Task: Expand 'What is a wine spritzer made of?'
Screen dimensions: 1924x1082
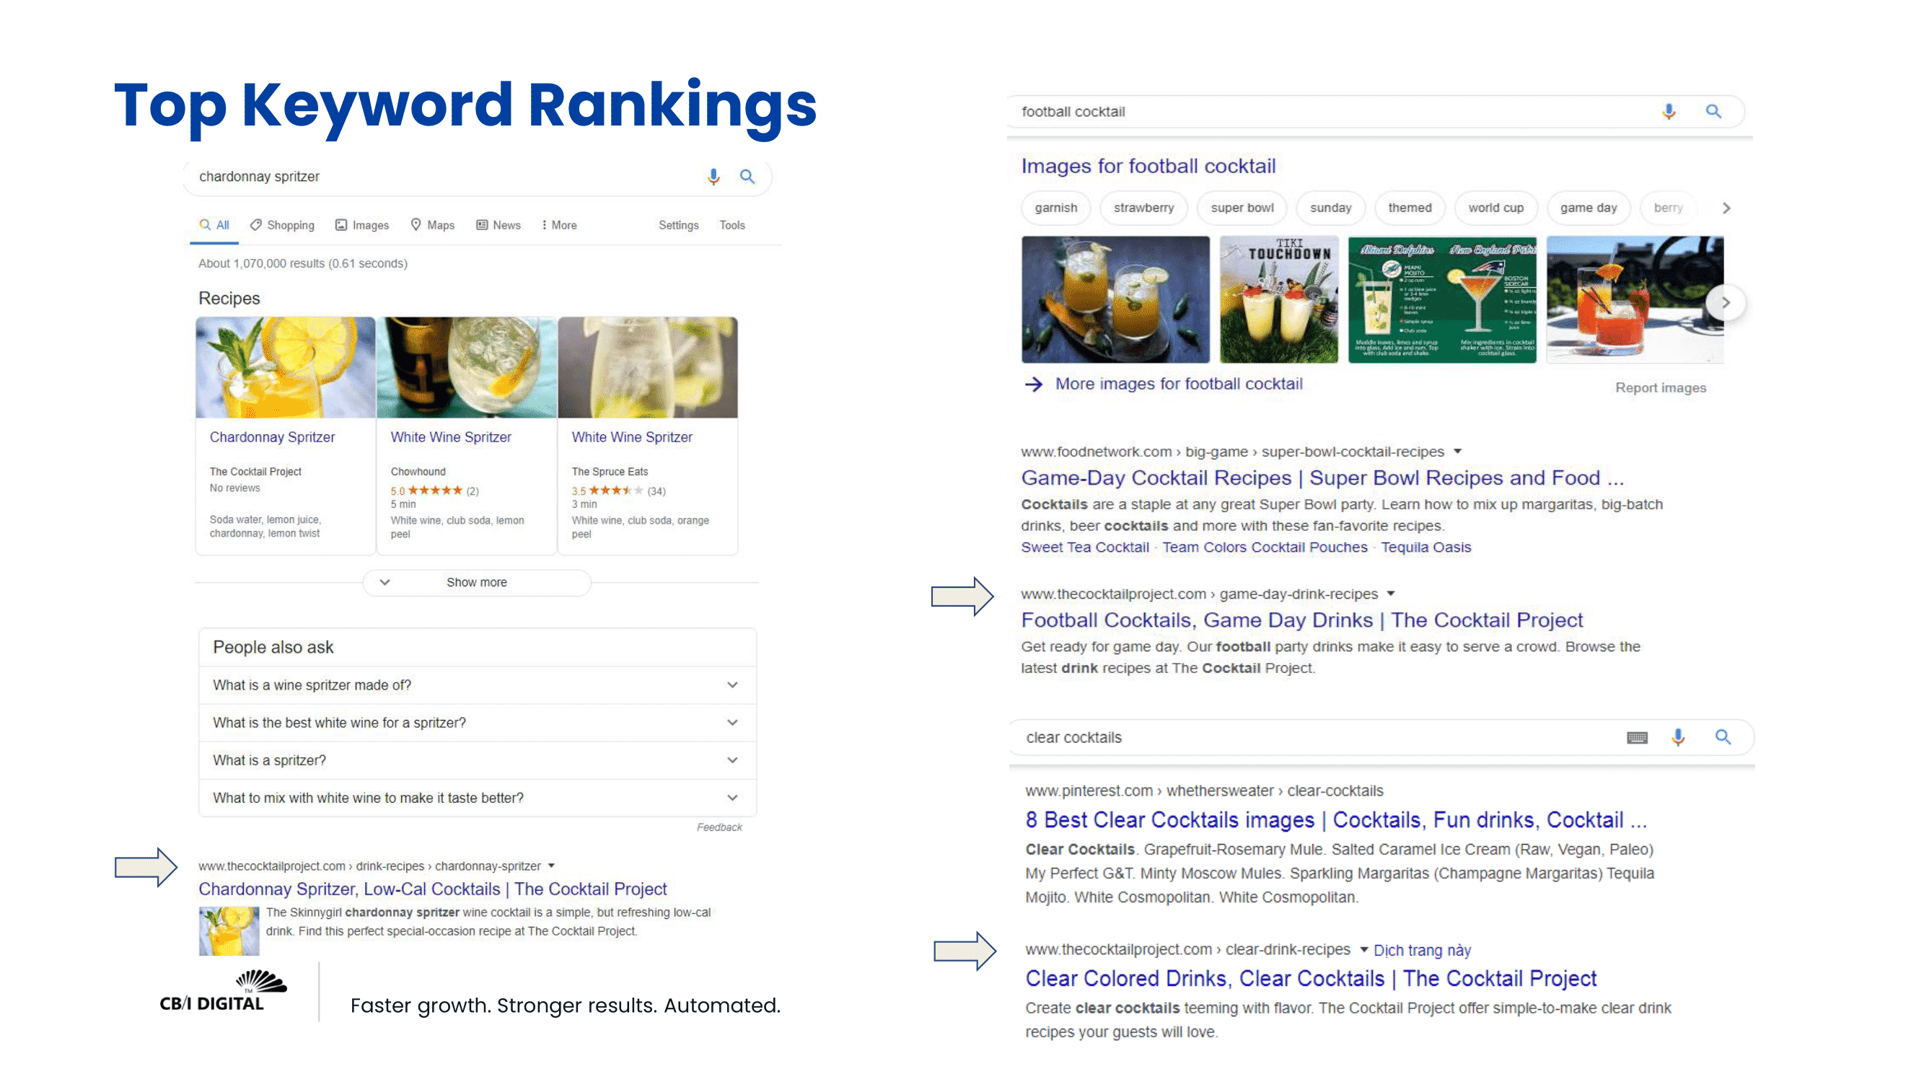Action: click(x=732, y=685)
